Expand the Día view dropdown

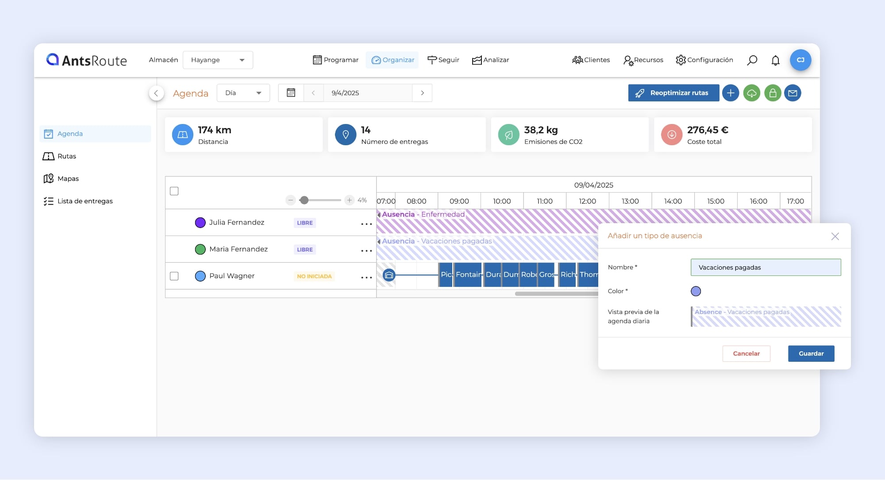coord(243,93)
